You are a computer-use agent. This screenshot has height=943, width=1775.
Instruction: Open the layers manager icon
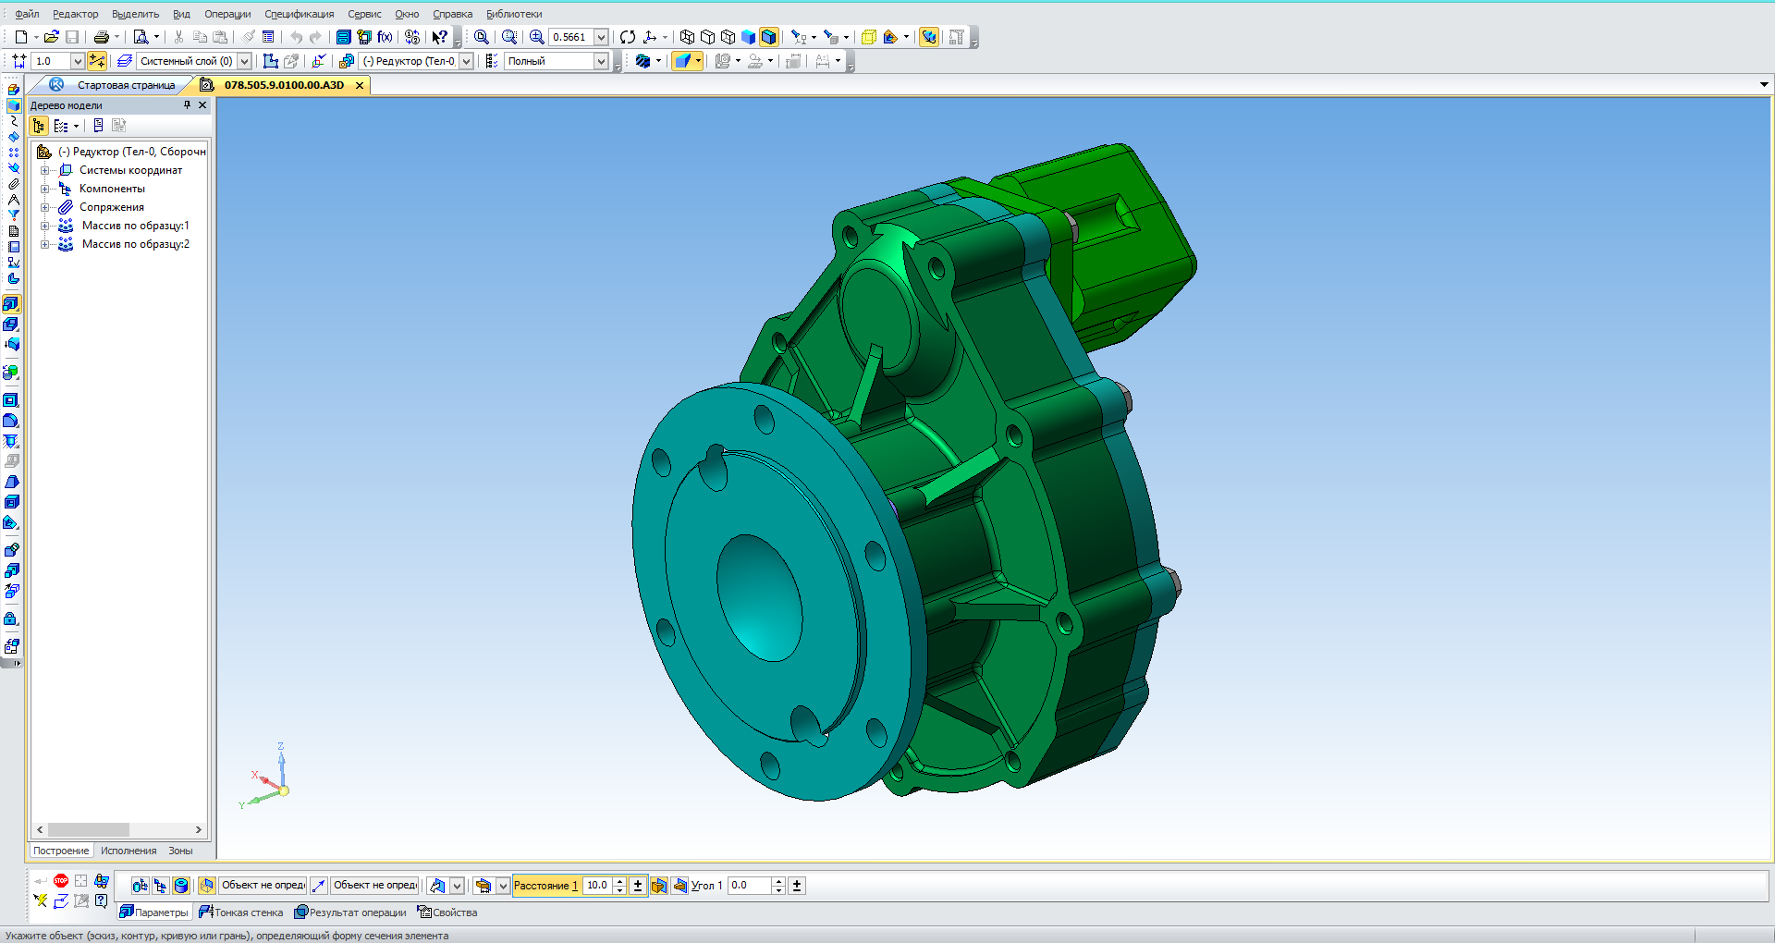coord(125,61)
